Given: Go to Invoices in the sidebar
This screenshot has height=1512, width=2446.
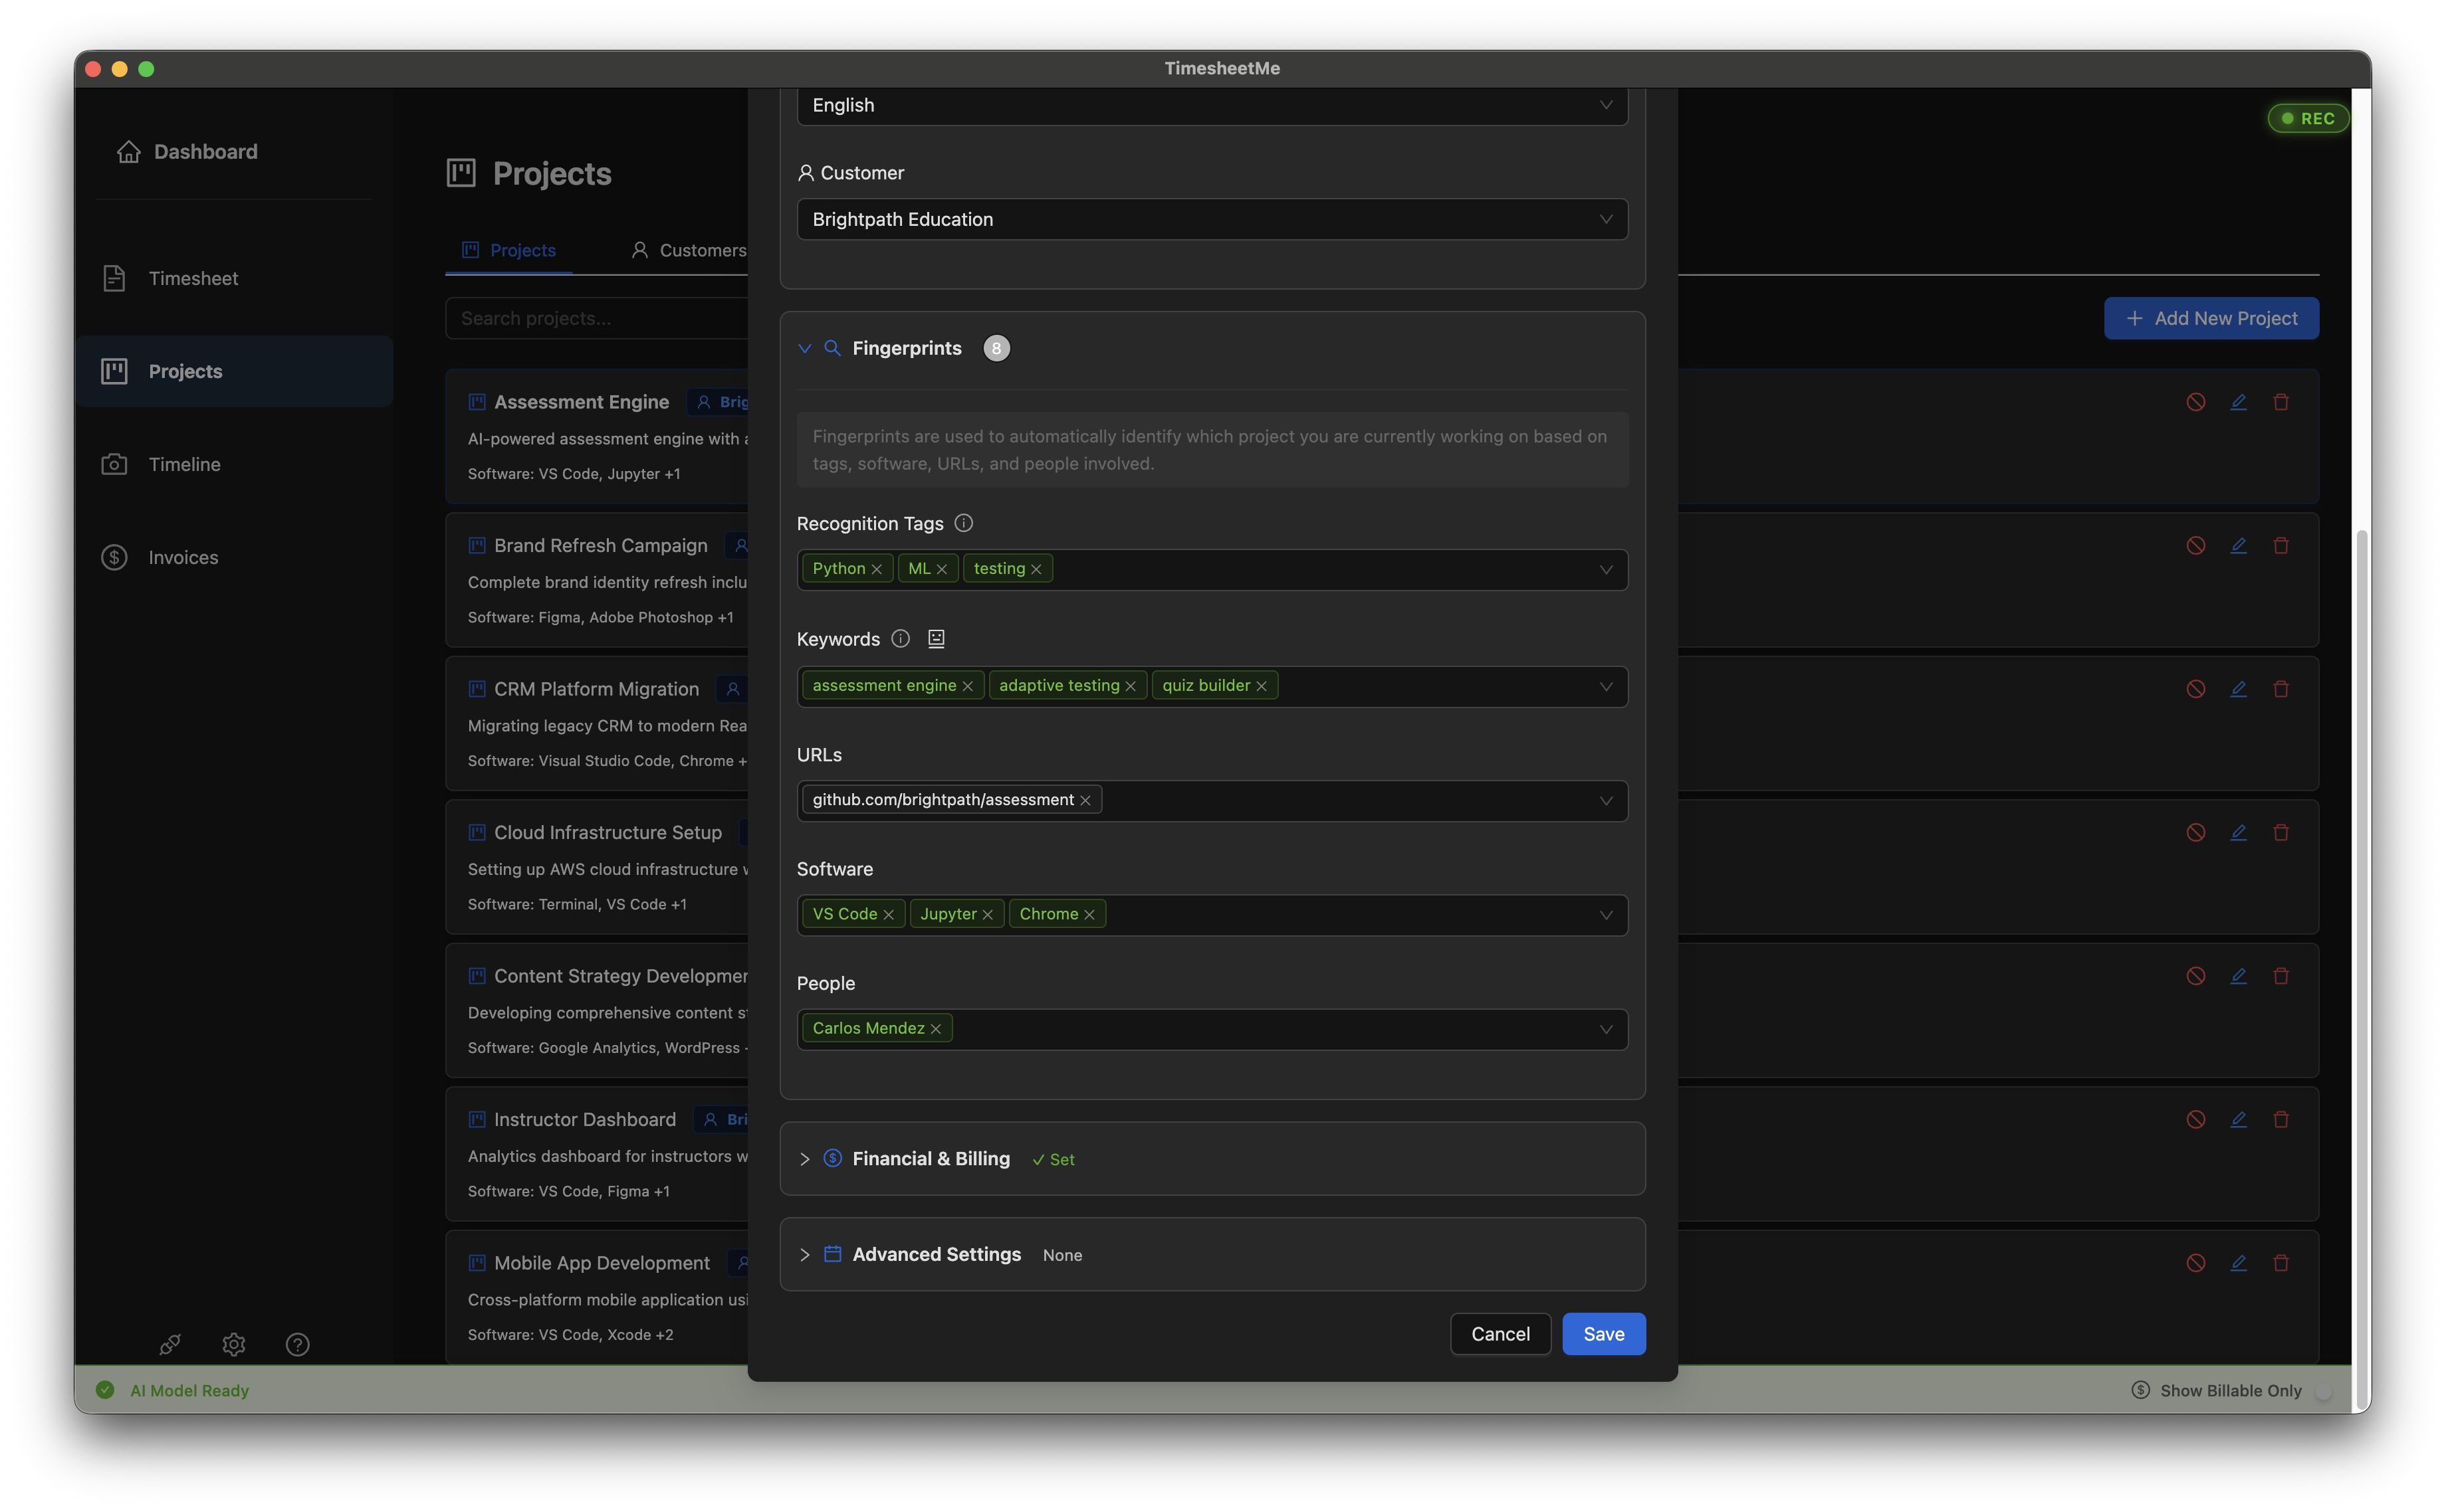Looking at the screenshot, I should click(183, 557).
